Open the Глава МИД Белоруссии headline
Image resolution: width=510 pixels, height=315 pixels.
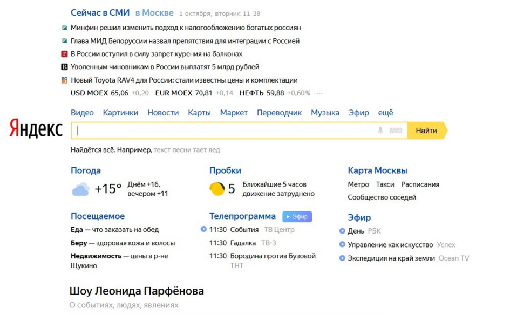185,41
